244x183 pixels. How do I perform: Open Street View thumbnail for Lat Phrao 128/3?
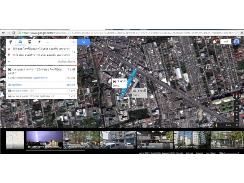point(81,140)
